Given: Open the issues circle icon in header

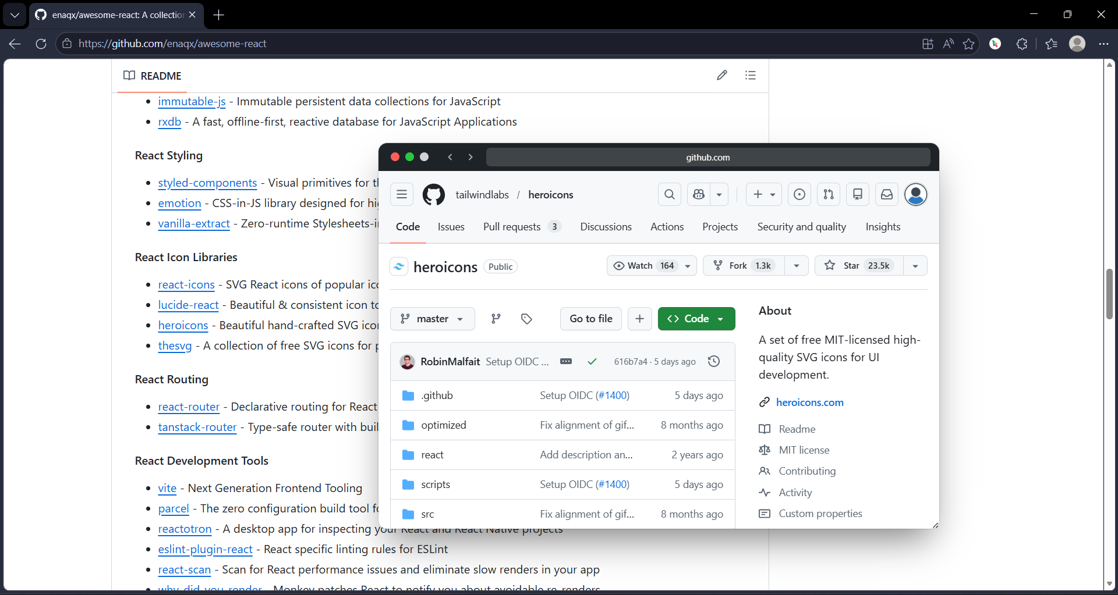Looking at the screenshot, I should coord(799,194).
